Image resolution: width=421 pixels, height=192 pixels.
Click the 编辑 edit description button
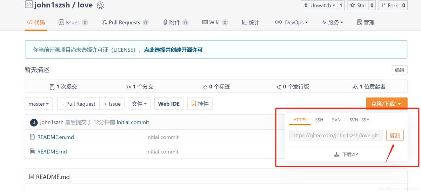400,70
